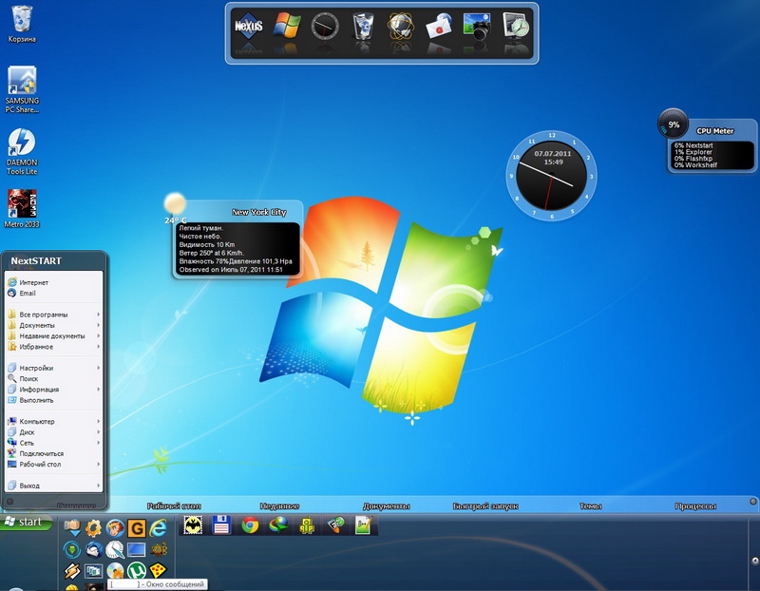The width and height of the screenshot is (760, 591).
Task: Click the CPU Meter percentage gauge
Action: point(674,123)
